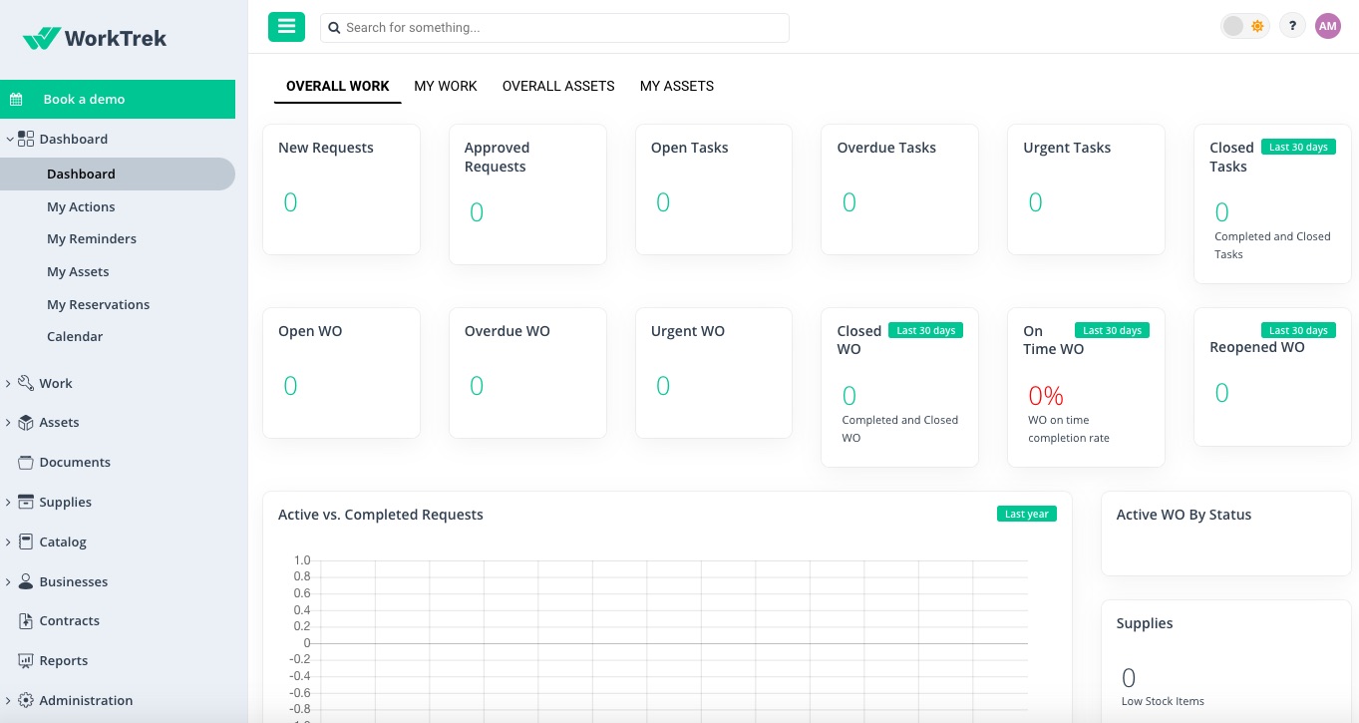Viewport: 1359px width, 723px height.
Task: Open the help question mark icon
Action: coord(1292,27)
